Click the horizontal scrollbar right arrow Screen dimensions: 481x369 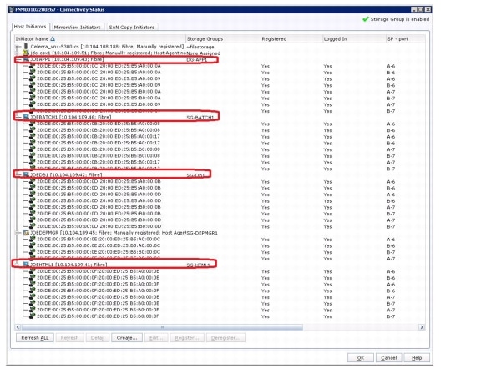422,327
